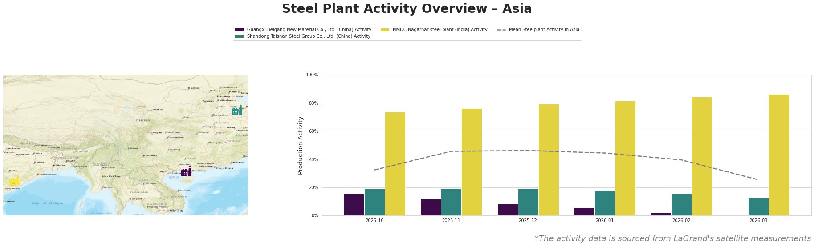This screenshot has height=246, width=814.
Task: Select the yellow NMDC bar for 2026-03
Action: [778, 155]
